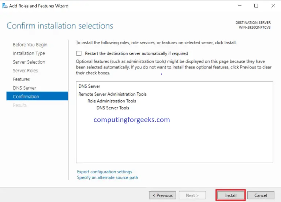The width and height of the screenshot is (281, 202).
Task: Click Export configuration settings link
Action: pos(104,172)
